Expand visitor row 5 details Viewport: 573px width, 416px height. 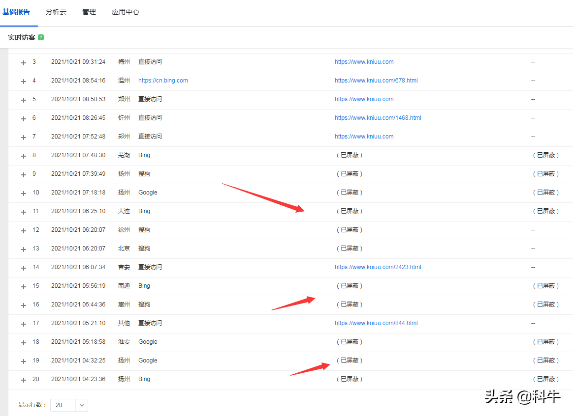(x=24, y=100)
